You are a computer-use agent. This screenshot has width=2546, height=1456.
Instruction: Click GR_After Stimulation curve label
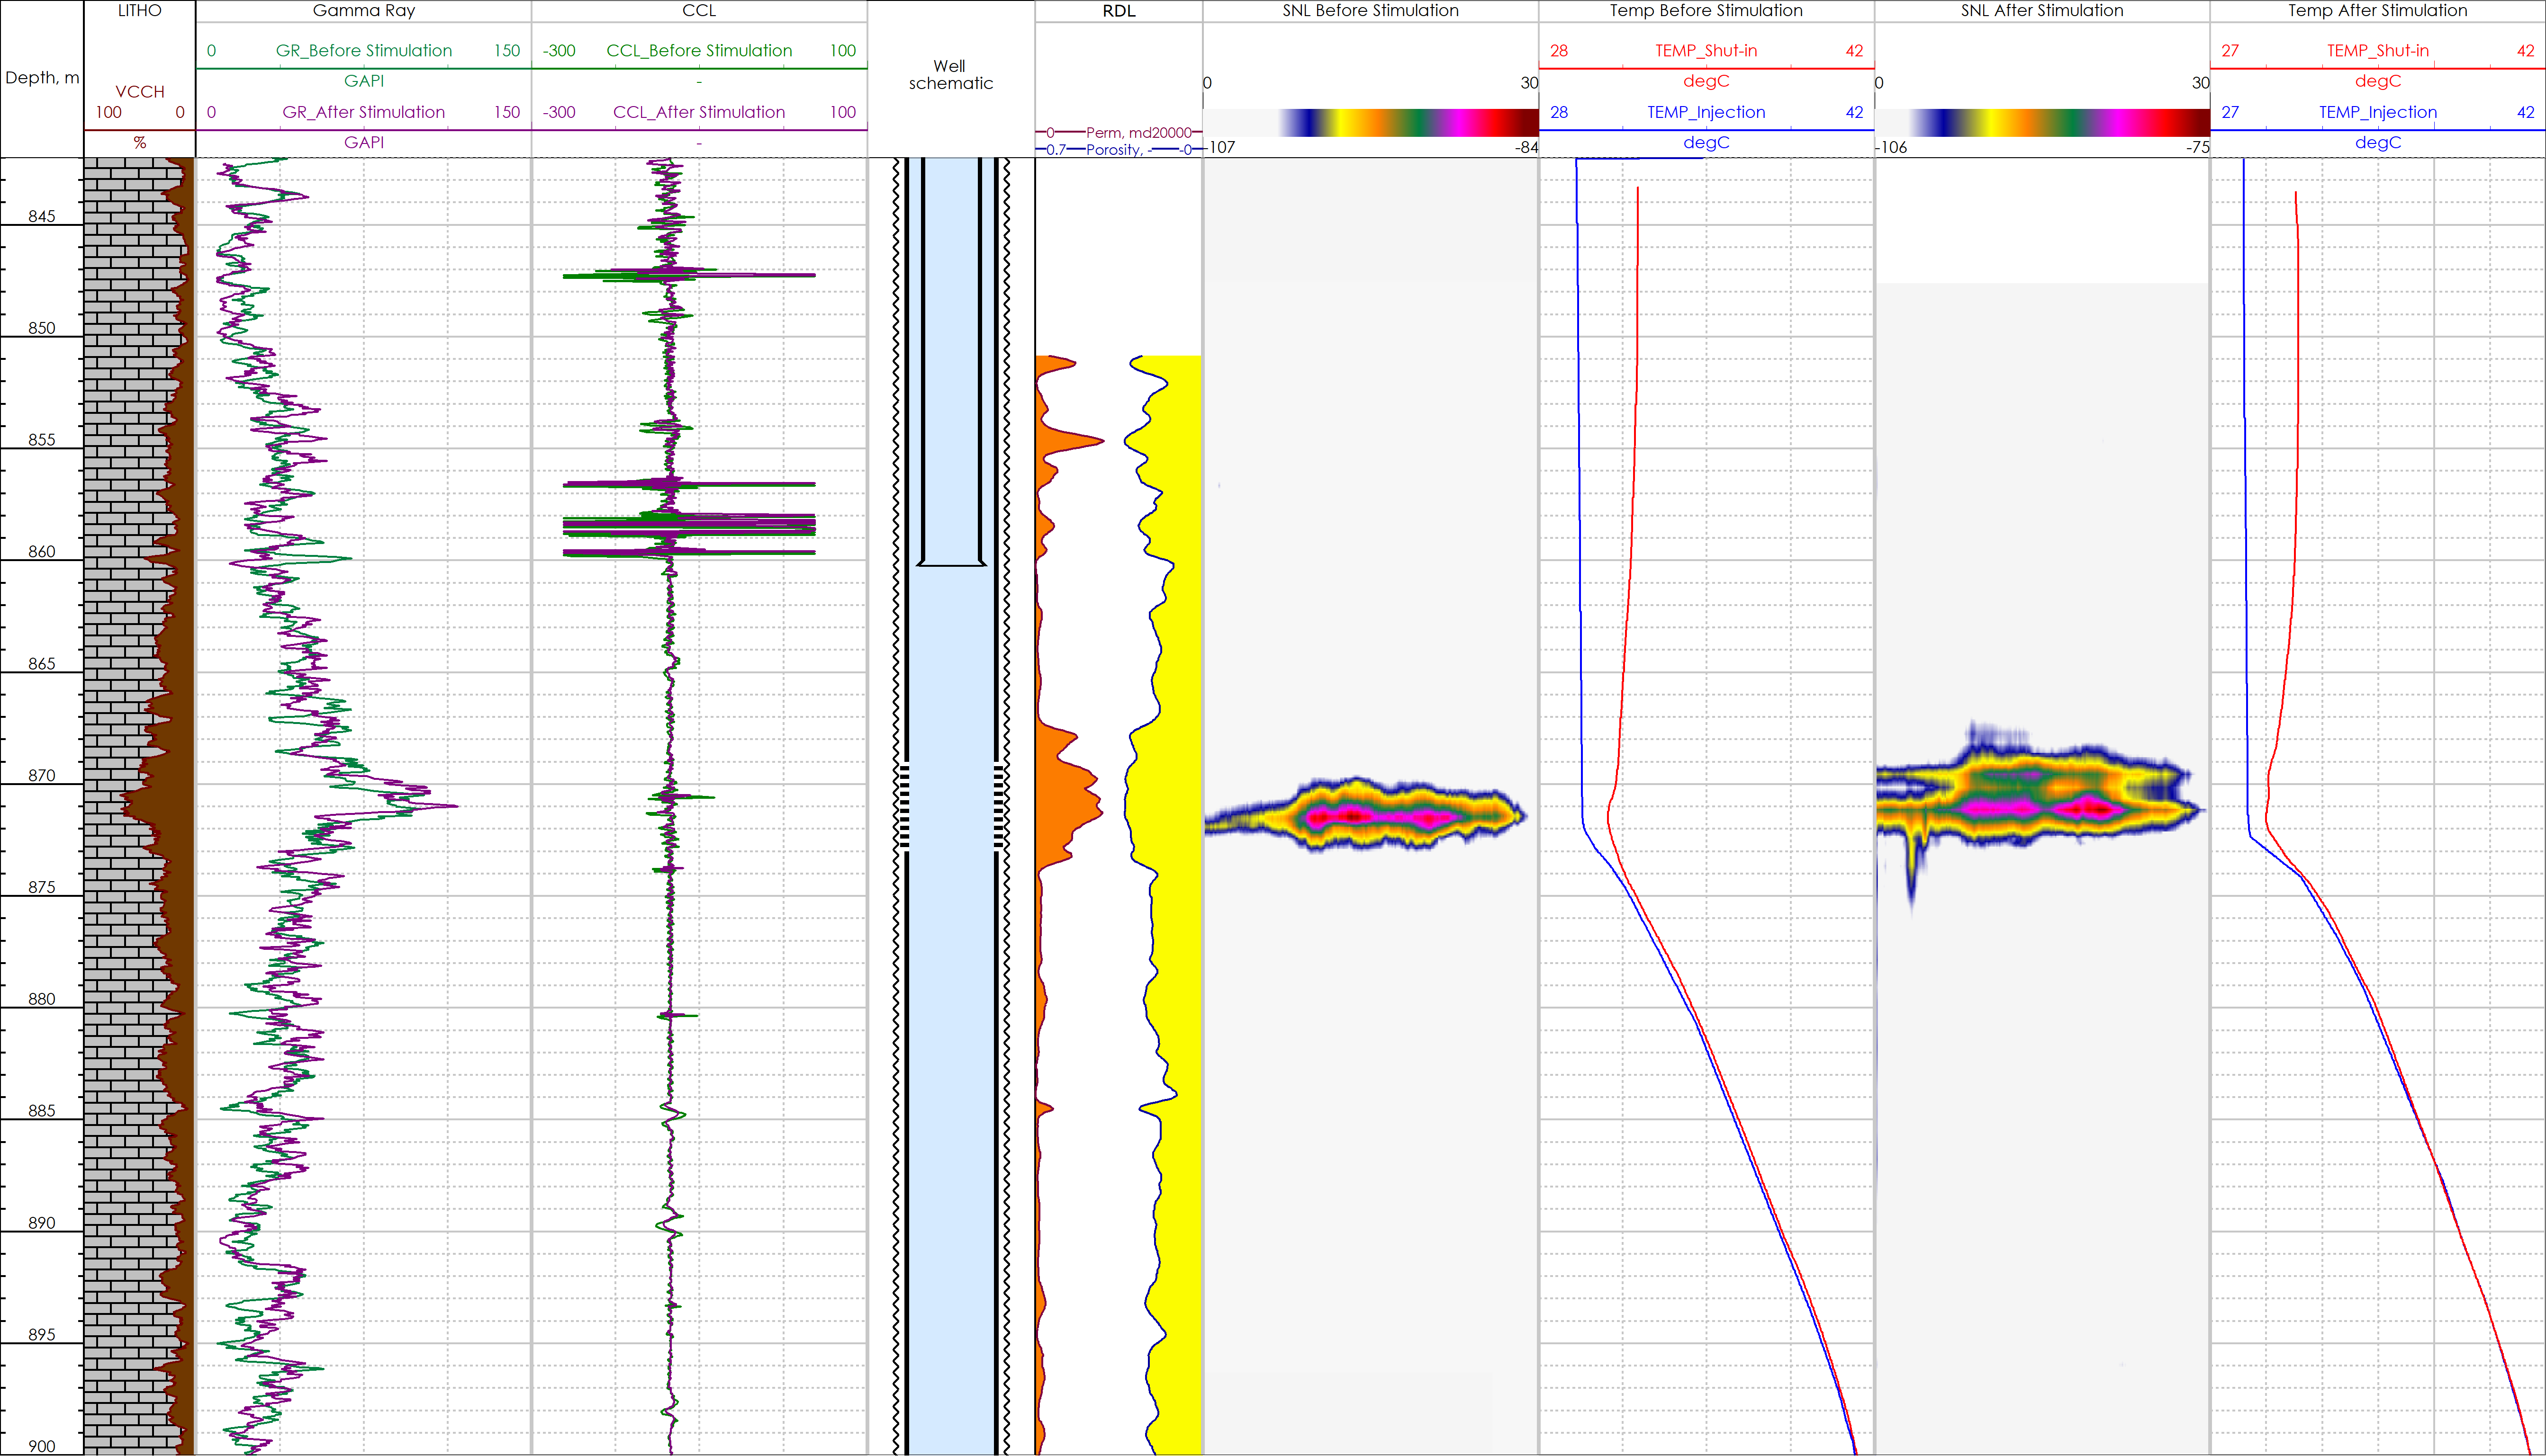[x=363, y=112]
